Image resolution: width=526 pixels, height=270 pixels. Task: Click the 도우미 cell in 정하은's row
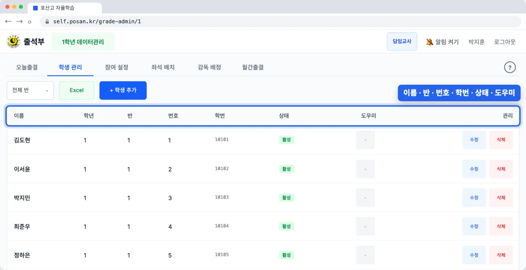[365, 255]
